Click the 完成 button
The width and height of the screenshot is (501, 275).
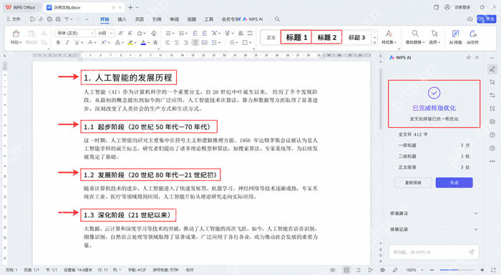point(454,183)
